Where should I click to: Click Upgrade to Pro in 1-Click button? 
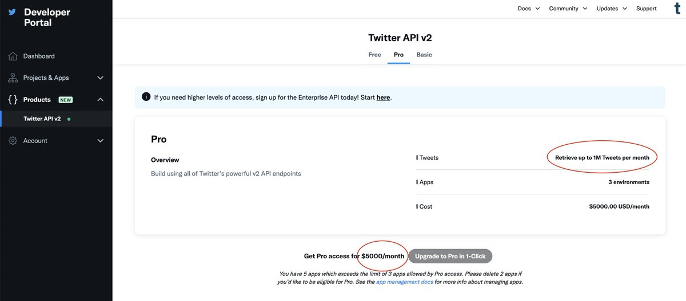(x=450, y=256)
